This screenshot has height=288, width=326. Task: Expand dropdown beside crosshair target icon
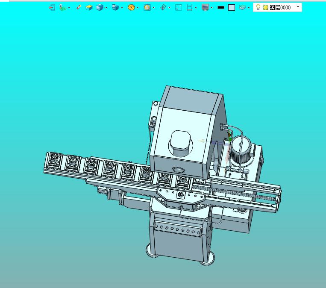[170, 8]
